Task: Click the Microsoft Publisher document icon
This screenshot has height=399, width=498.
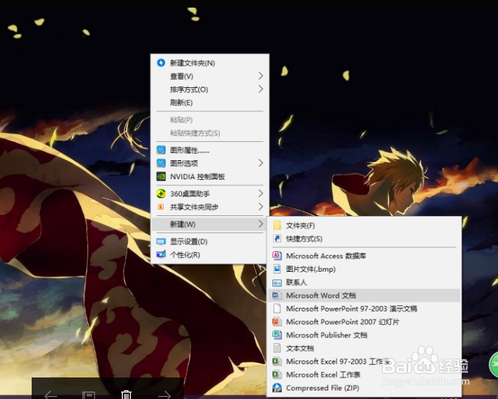Action: [x=277, y=335]
